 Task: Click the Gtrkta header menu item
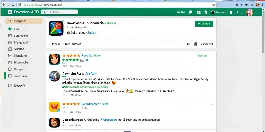(181, 12)
